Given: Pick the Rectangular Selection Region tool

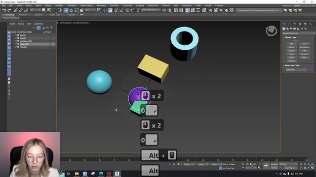Looking at the screenshot, I should pyautogui.click(x=55, y=10).
